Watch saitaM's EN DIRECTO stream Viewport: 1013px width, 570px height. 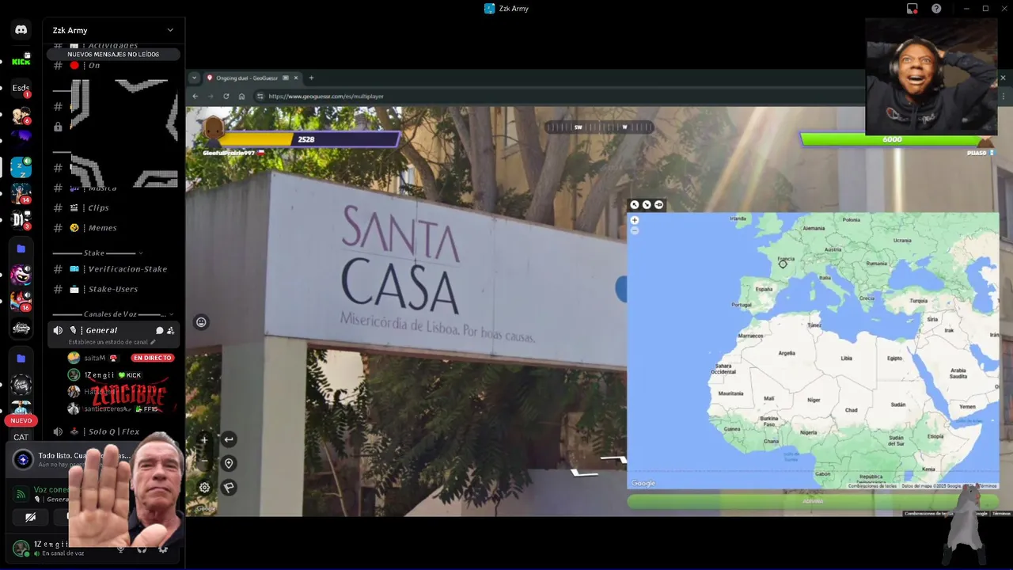[153, 358]
